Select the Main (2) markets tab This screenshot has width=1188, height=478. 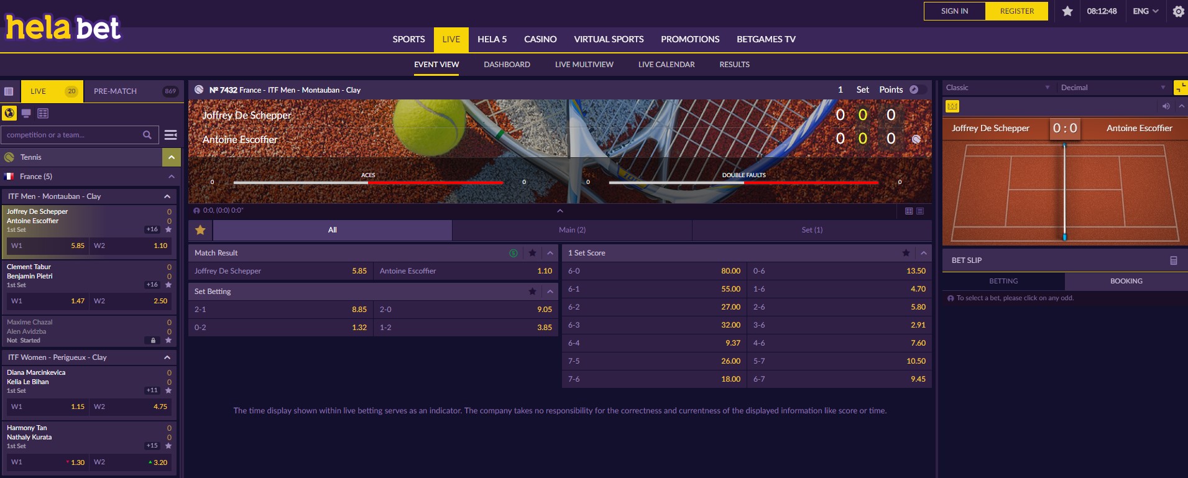[x=572, y=230]
